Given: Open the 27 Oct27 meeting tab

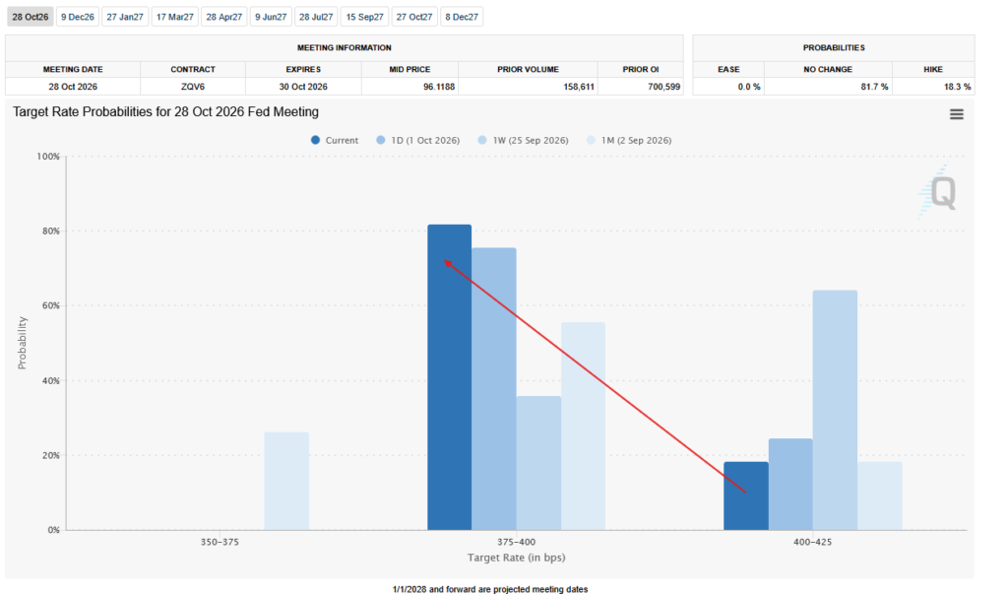Looking at the screenshot, I should pos(414,17).
